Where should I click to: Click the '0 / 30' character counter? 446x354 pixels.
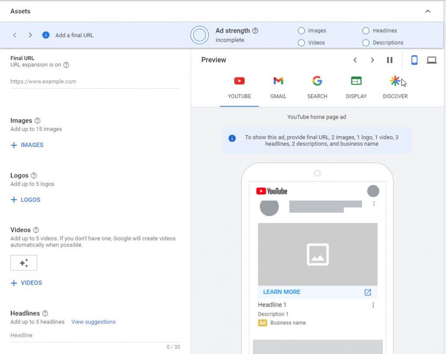click(x=173, y=347)
